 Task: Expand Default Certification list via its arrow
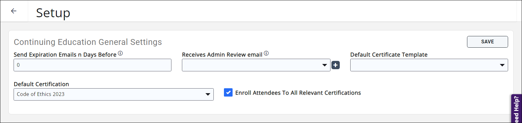tap(208, 94)
